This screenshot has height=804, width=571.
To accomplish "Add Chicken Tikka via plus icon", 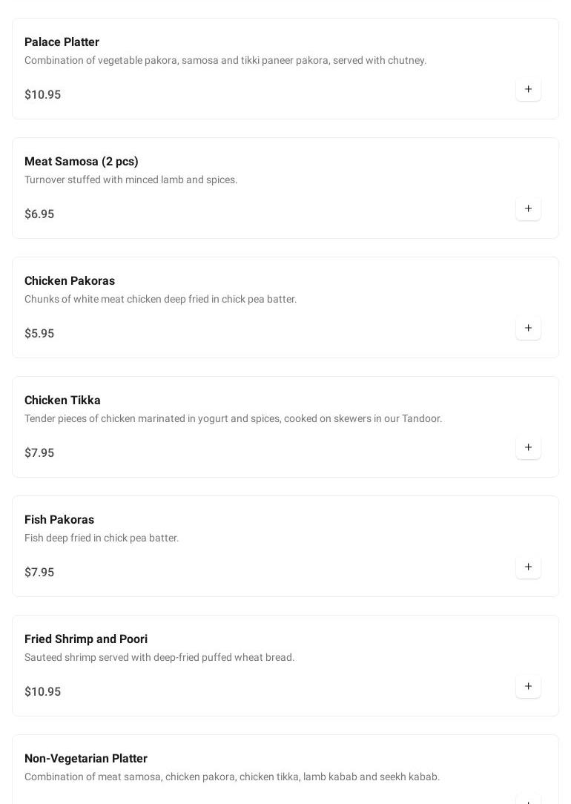I will 528,448.
